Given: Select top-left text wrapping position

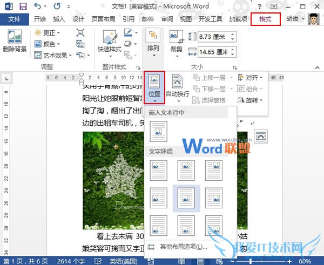Looking at the screenshot, I should point(158,170).
